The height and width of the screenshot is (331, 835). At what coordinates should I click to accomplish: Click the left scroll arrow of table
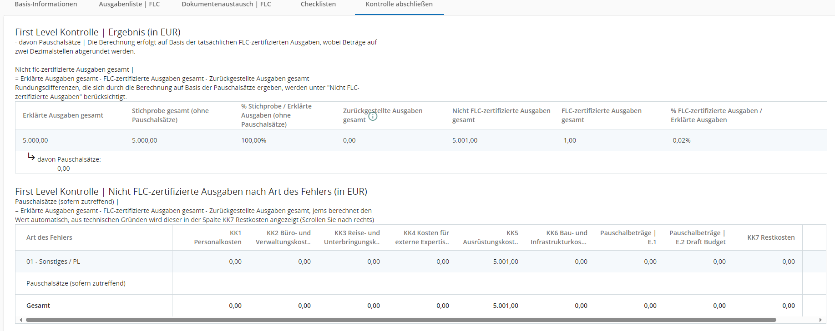point(20,320)
